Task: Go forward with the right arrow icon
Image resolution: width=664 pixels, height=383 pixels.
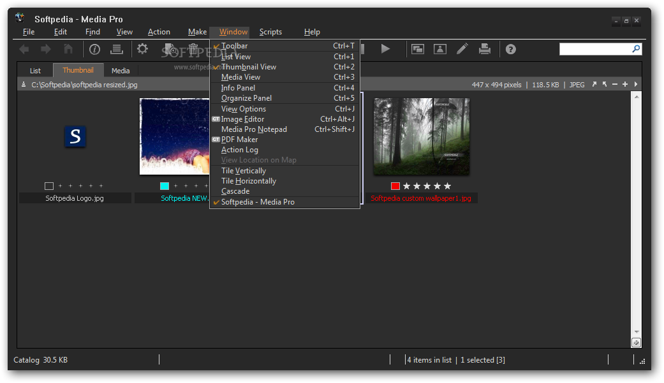Action: click(46, 49)
